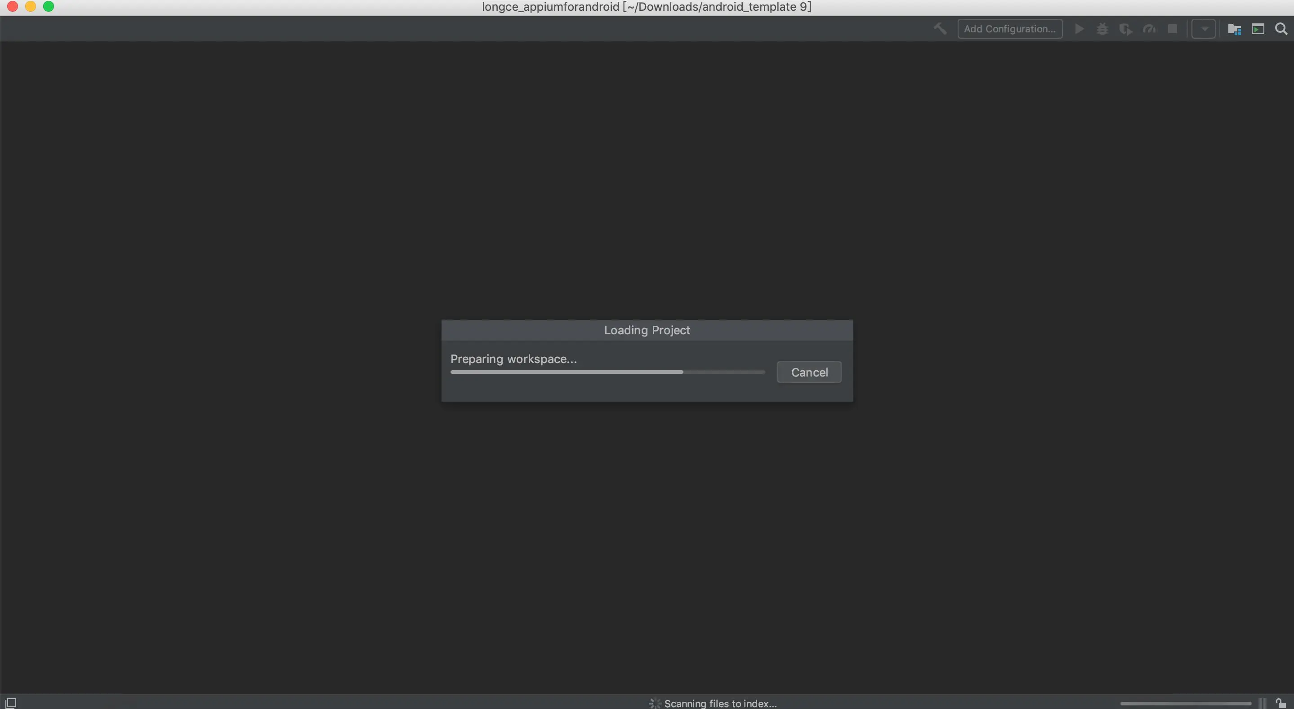
Task: Click the Loading Project dialog title
Action: [x=647, y=330]
